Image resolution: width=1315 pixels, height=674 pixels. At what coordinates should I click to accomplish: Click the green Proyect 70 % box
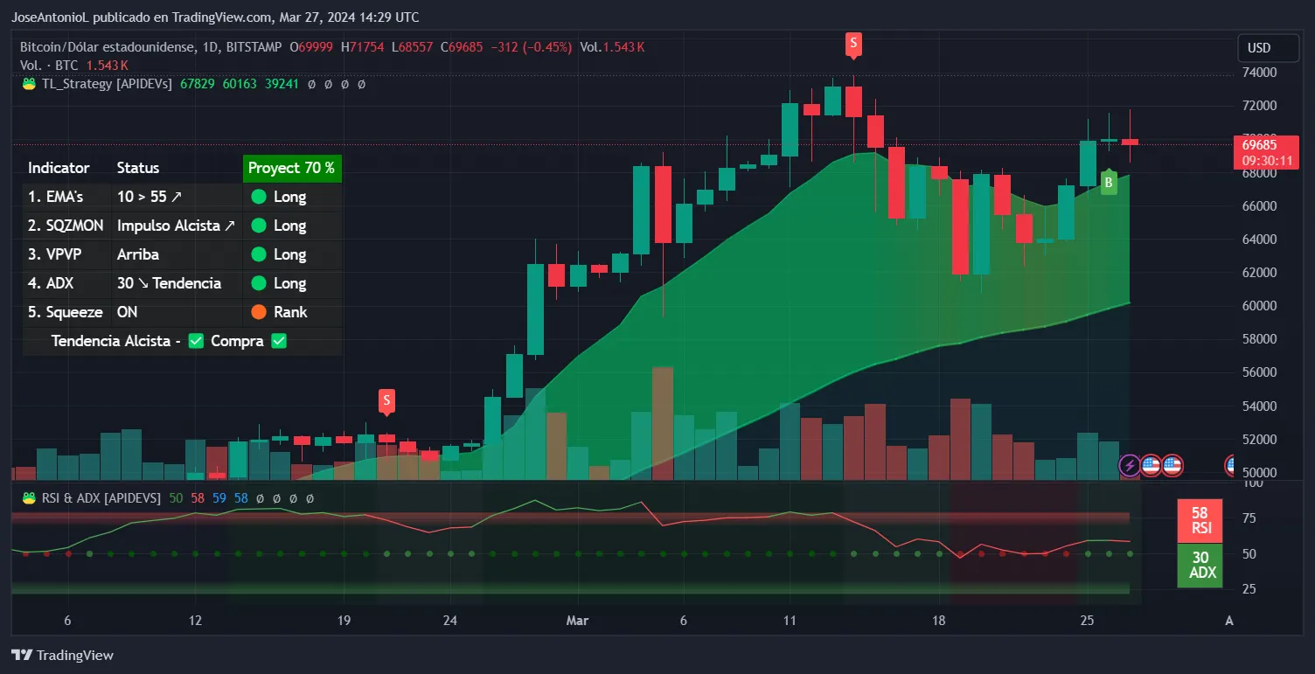[x=291, y=168]
